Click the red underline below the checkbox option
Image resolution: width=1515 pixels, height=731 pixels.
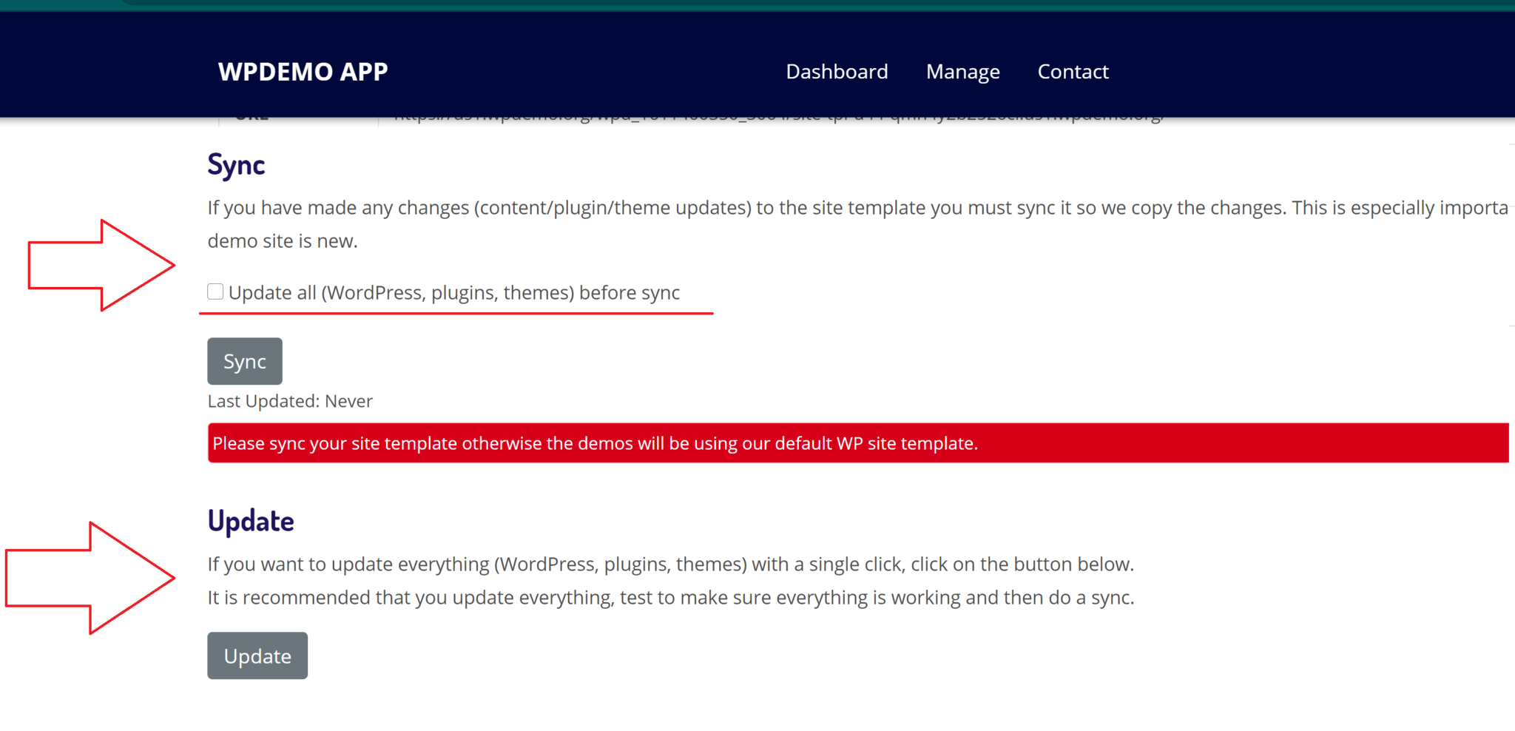tap(456, 314)
